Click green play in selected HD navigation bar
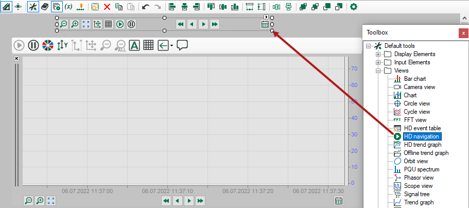The image size is (469, 208). coord(120,24)
